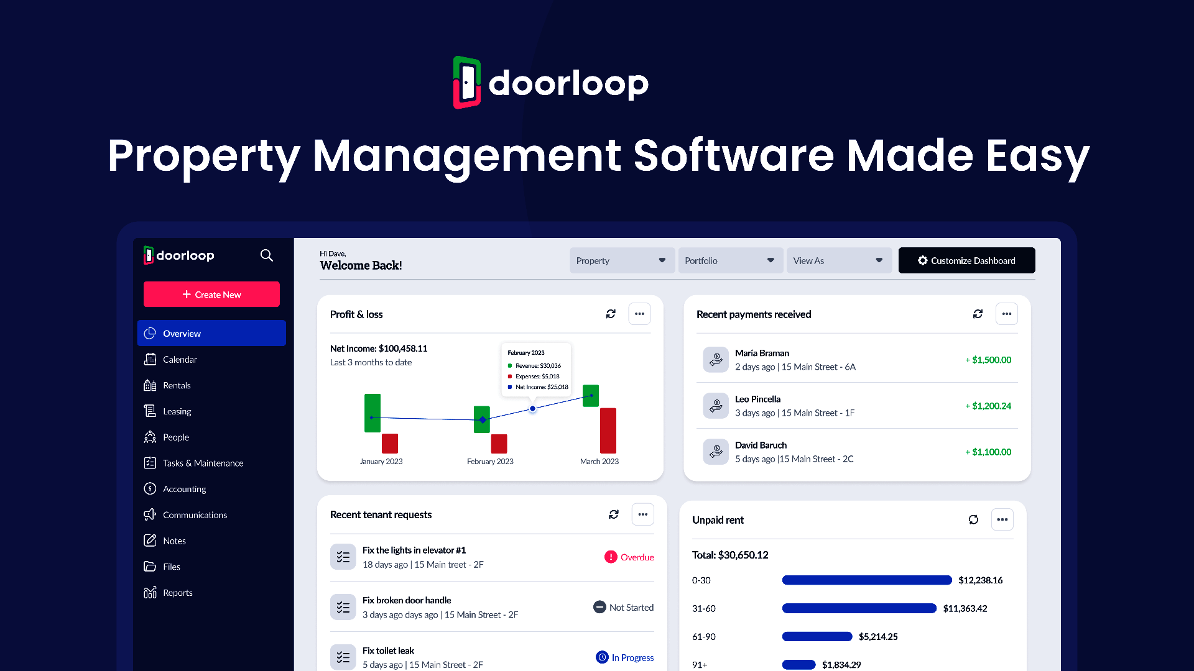Click the Reports chart icon
This screenshot has height=671, width=1194.
pyautogui.click(x=150, y=593)
